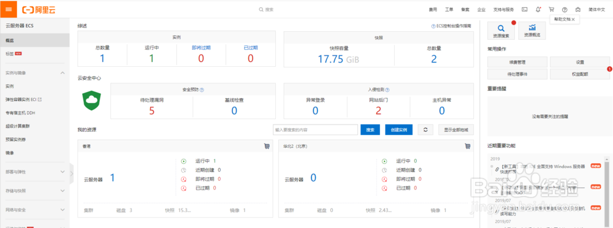This screenshot has height=228, width=613.
Task: Click the search magnifier in top bar
Action: tap(261, 9)
